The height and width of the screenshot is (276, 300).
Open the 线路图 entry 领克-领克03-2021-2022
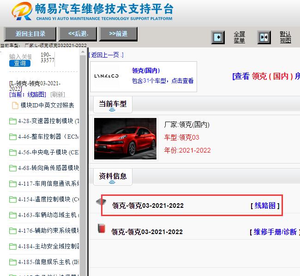point(148,206)
